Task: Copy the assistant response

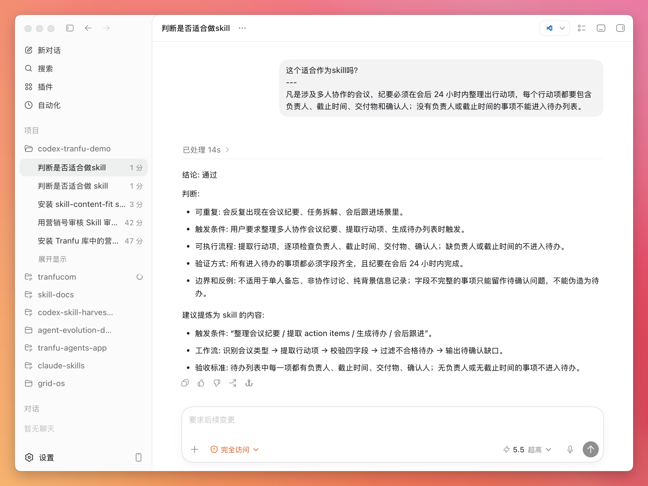Action: [185, 383]
